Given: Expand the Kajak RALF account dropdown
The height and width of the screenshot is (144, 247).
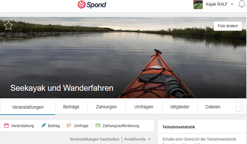Looking at the screenshot, I should [232, 5].
